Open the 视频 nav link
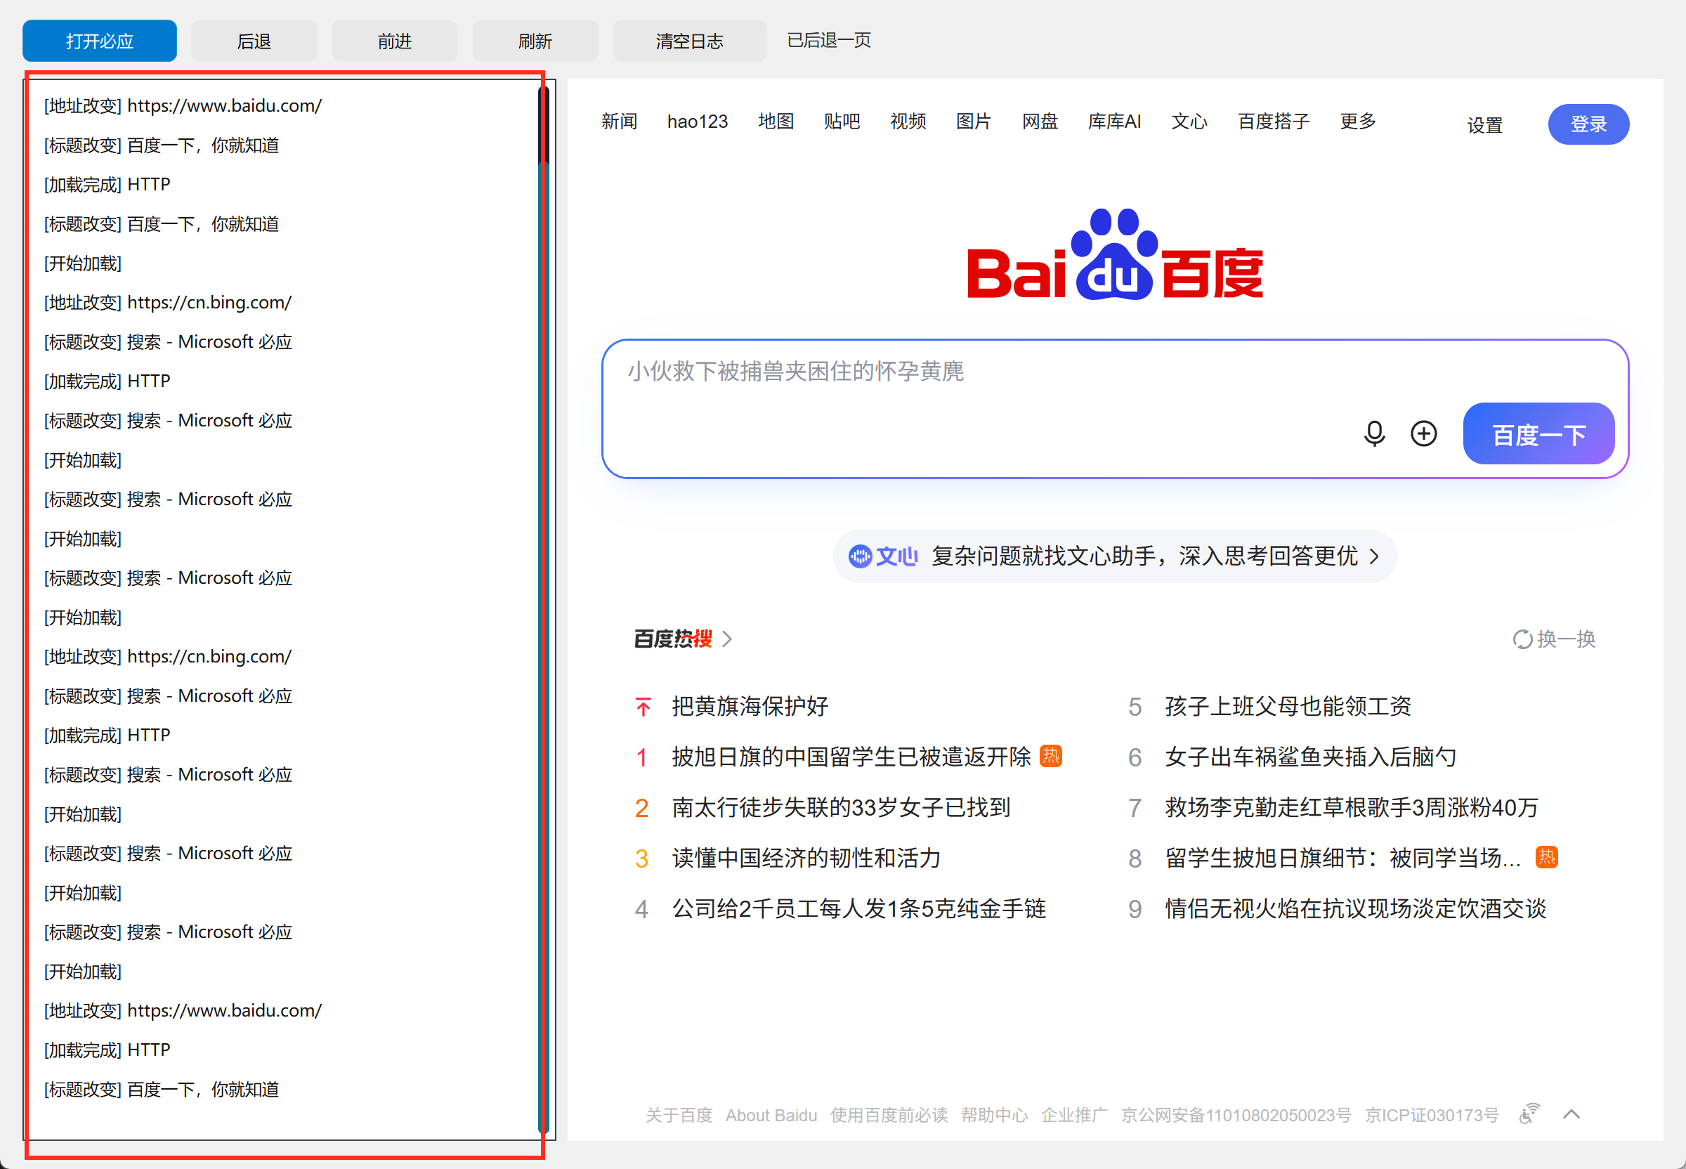This screenshot has width=1686, height=1169. pos(908,121)
